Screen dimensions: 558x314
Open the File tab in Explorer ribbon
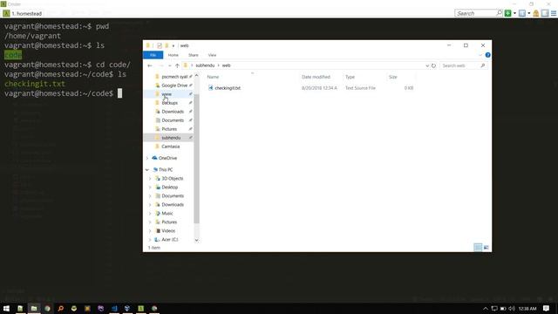[153, 55]
